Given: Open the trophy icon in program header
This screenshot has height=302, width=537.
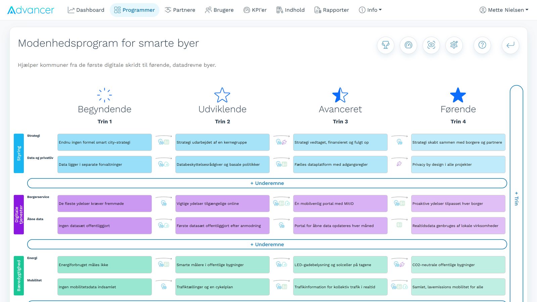Looking at the screenshot, I should [x=386, y=45].
